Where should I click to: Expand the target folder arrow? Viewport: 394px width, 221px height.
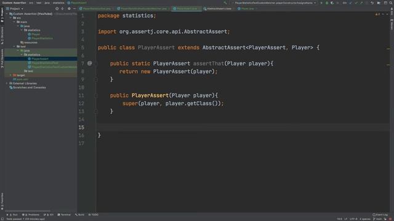[10, 75]
